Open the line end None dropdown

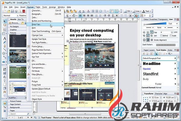pyautogui.click(x=165, y=27)
